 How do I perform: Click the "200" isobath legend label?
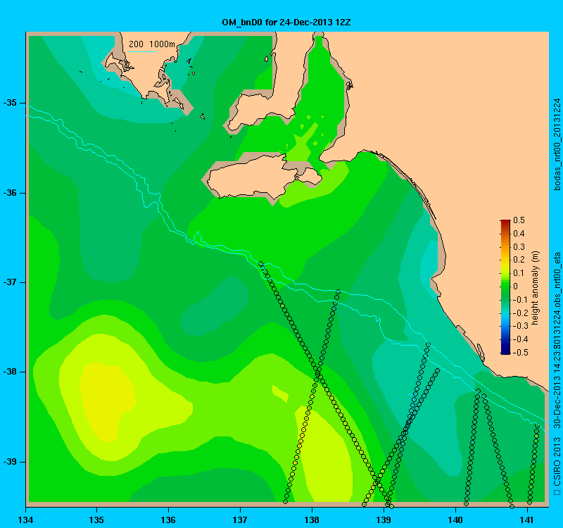(x=136, y=44)
